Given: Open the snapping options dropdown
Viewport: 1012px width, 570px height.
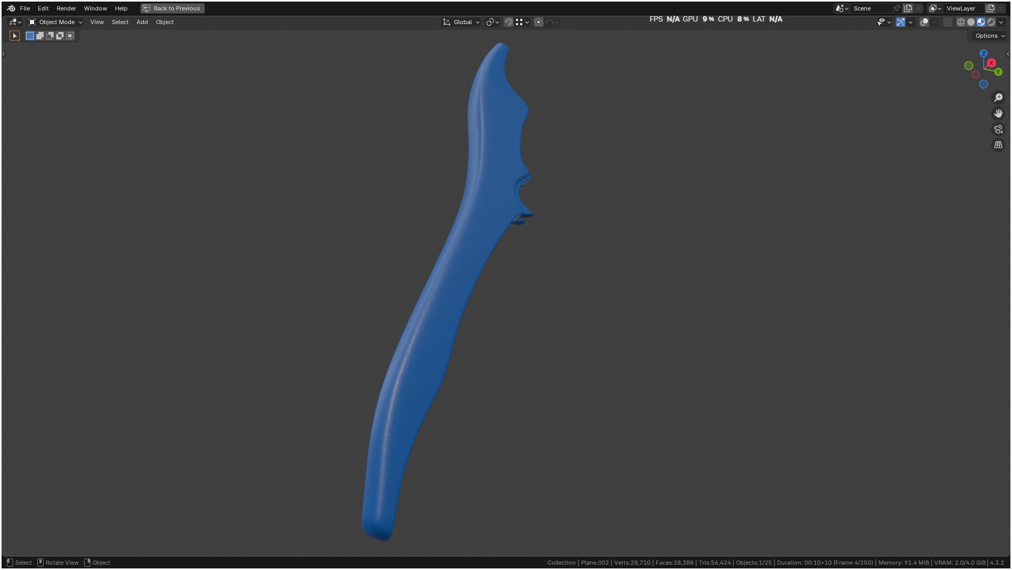Looking at the screenshot, I should (522, 22).
